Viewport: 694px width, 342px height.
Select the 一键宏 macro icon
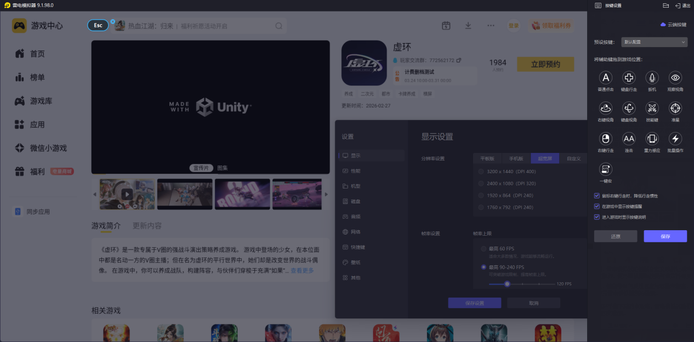click(605, 169)
